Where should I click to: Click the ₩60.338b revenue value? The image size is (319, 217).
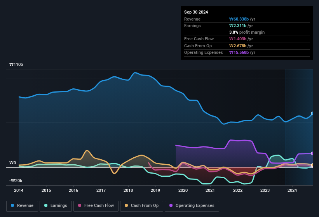(x=239, y=19)
